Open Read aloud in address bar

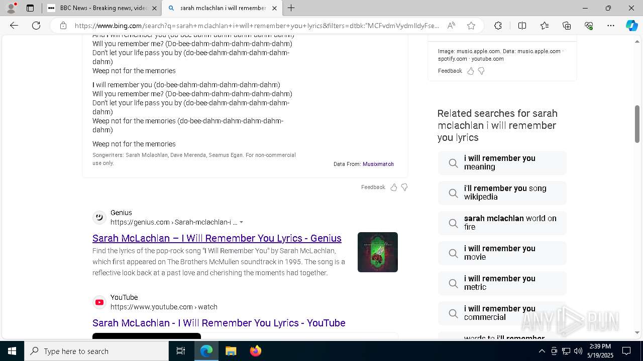coord(451,26)
